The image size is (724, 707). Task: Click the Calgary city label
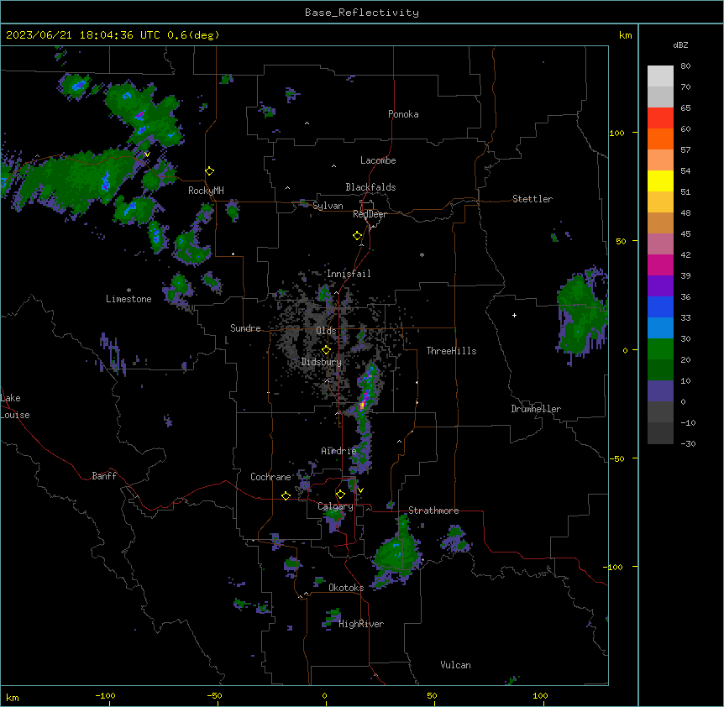(335, 506)
